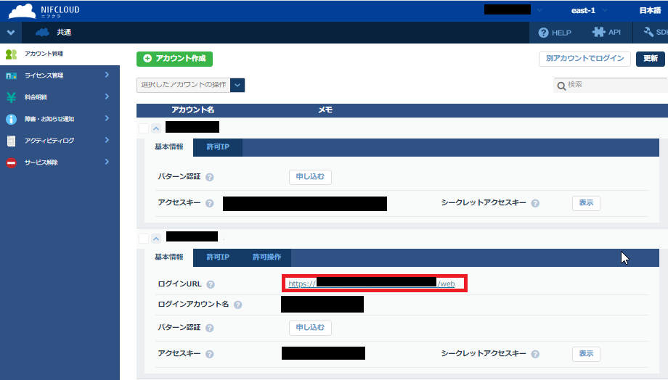The height and width of the screenshot is (380, 668).
Task: Open 障害・お知らせ通知 in the sidebar
Action: click(x=60, y=119)
